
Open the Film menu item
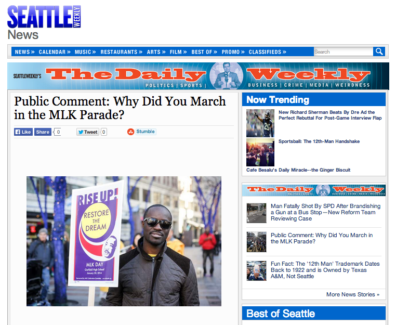point(178,52)
